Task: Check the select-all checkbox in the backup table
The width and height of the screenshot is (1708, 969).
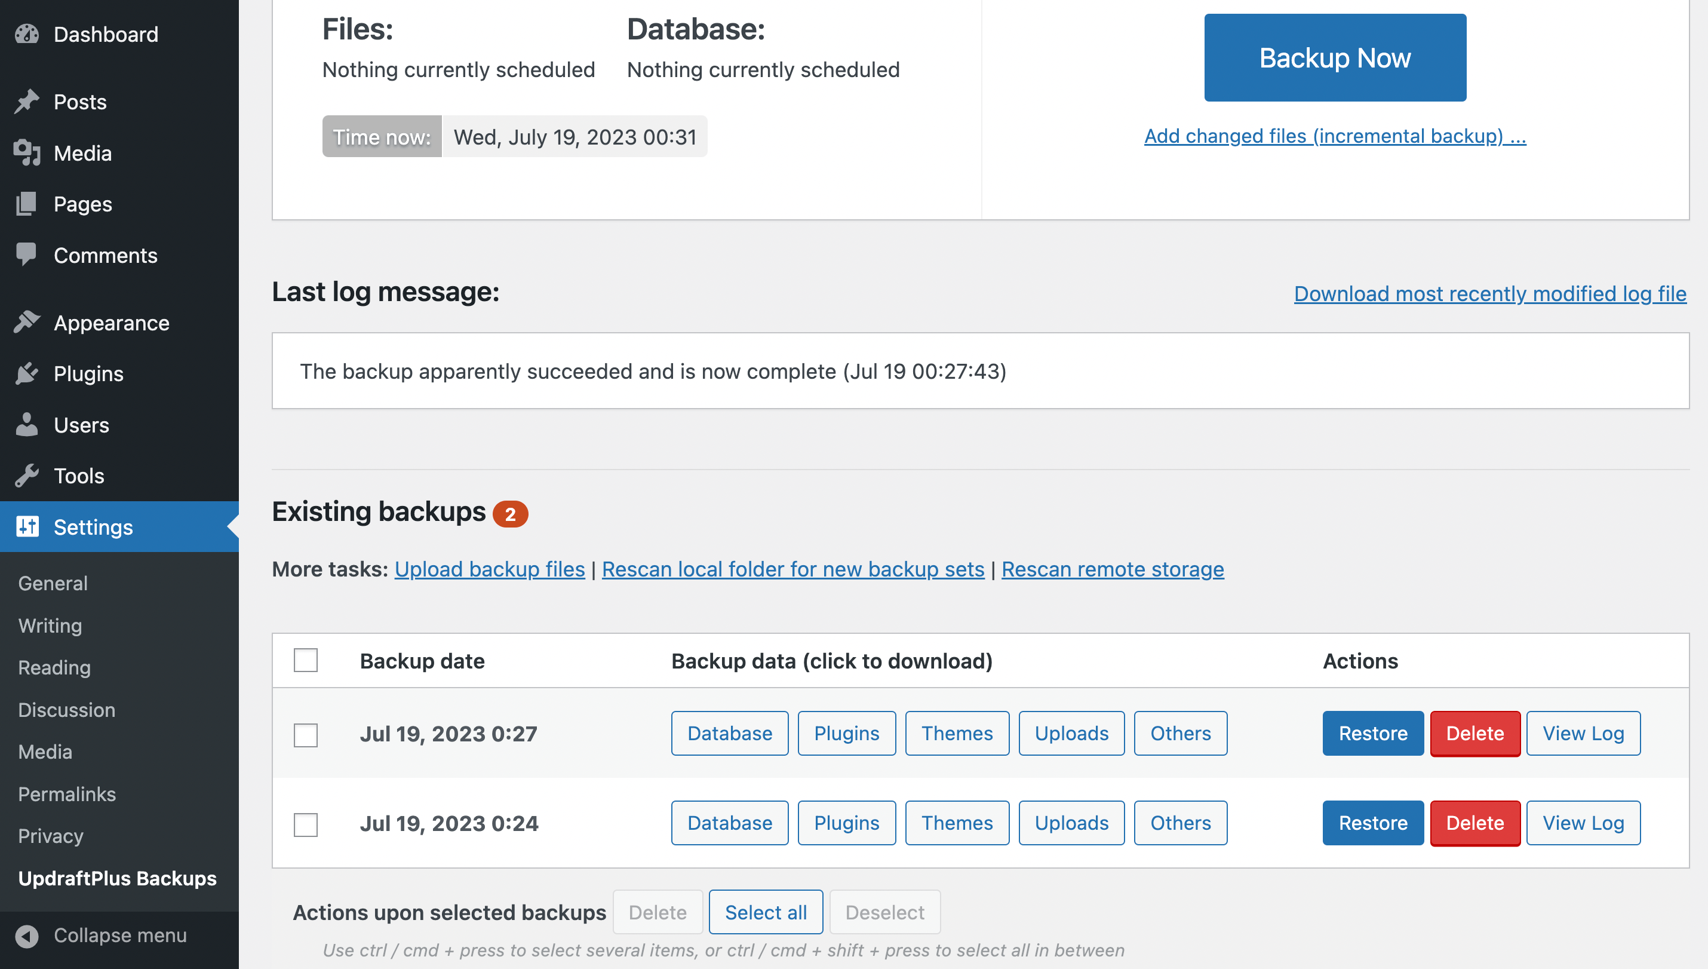Action: [x=305, y=660]
